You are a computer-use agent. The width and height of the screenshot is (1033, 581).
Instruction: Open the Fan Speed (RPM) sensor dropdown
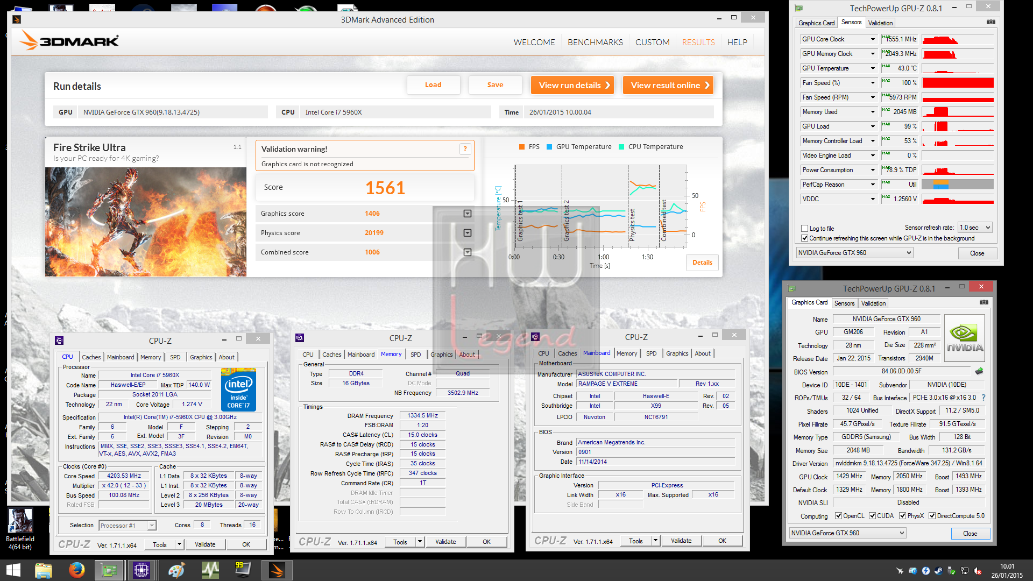873,97
